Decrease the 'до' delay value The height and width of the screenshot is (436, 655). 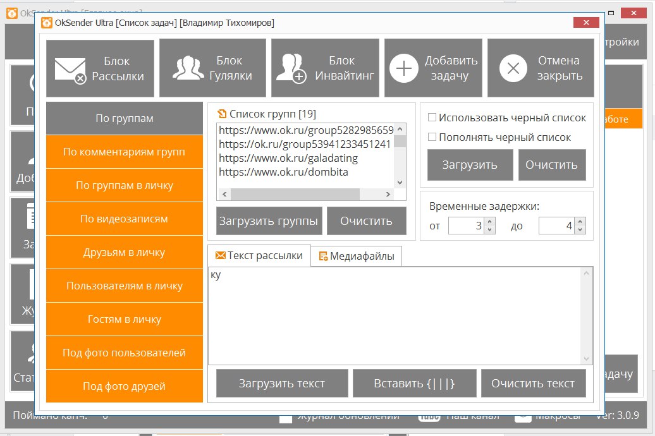click(x=580, y=230)
